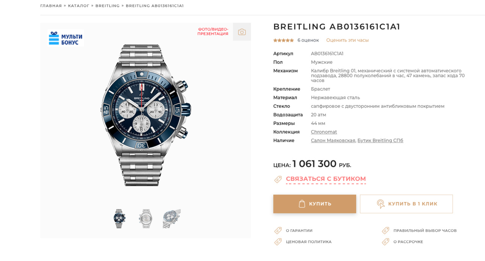This screenshot has width=485, height=261.
Task: Click the tag icon next to О гарантии
Action: coord(278,230)
